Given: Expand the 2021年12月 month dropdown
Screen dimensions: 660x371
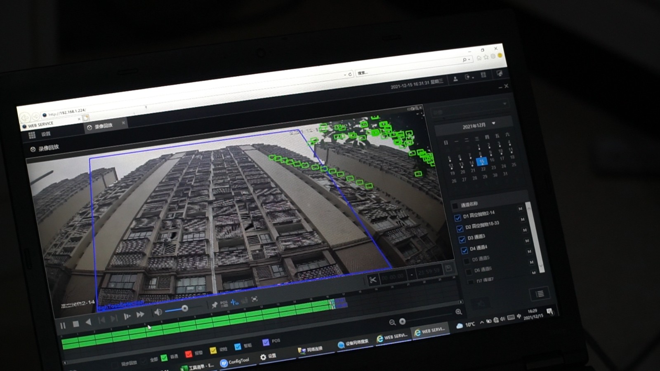Looking at the screenshot, I should point(493,124).
